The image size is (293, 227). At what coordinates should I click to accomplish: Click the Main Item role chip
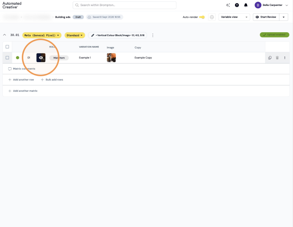click(59, 58)
